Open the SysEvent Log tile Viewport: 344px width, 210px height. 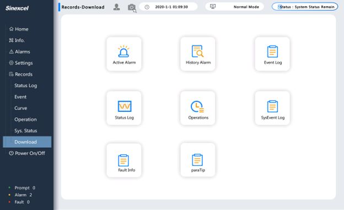coord(272,108)
